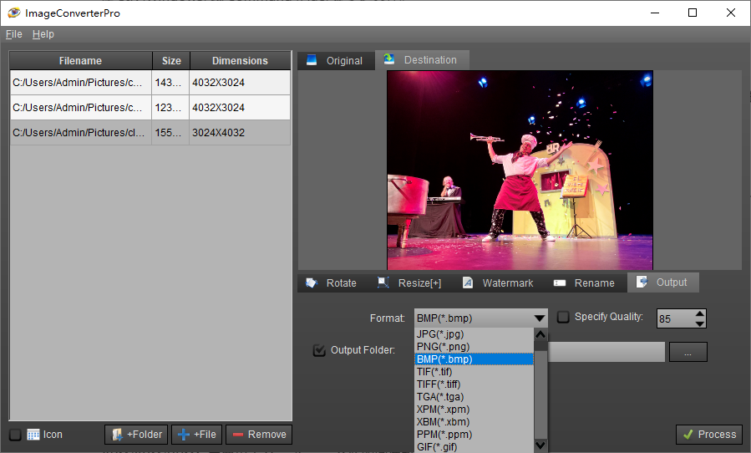751x453 pixels.
Task: Click the Original tab picture icon
Action: click(x=312, y=60)
